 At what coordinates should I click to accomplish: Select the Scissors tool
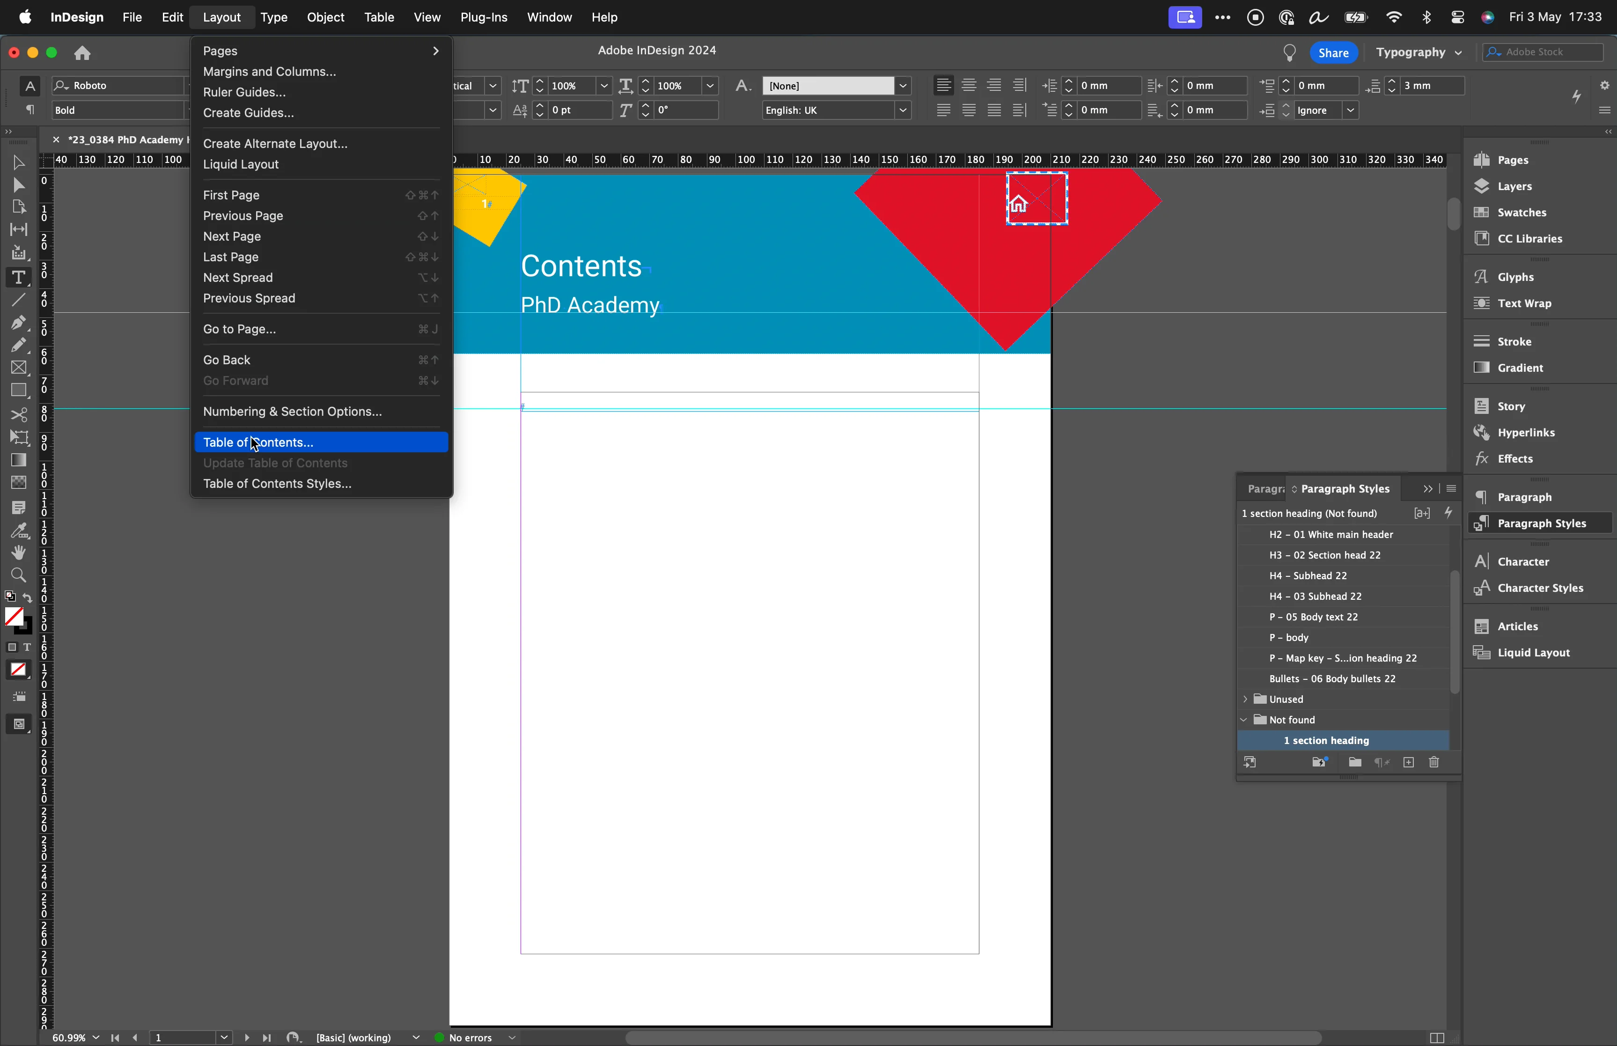(x=20, y=414)
